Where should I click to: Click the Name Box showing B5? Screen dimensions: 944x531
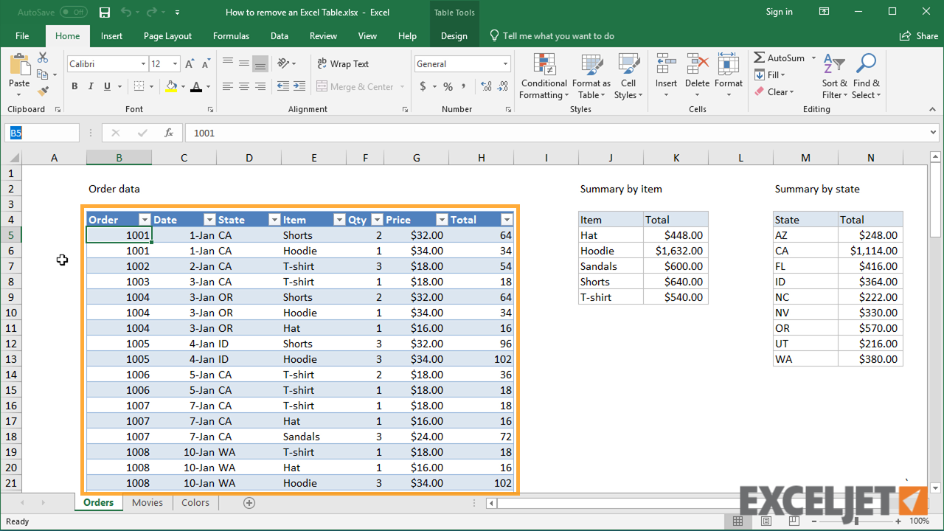[42, 133]
